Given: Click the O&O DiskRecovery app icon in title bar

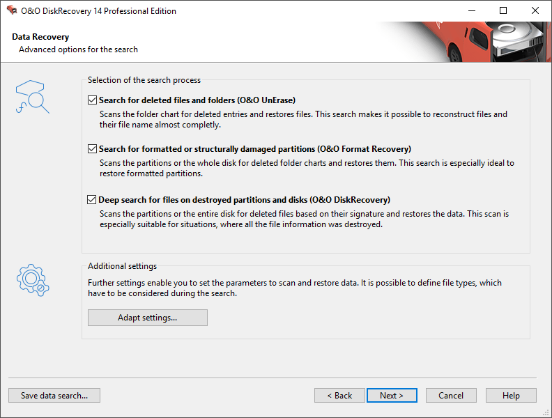Looking at the screenshot, I should click(x=11, y=11).
